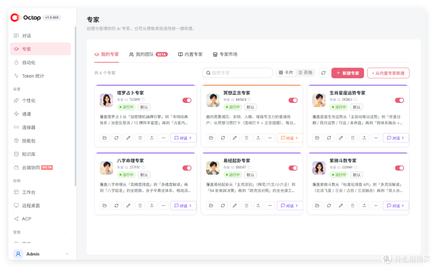Open folder icon on 塔罗占卜专家 card
The height and width of the screenshot is (268, 434).
point(104,138)
